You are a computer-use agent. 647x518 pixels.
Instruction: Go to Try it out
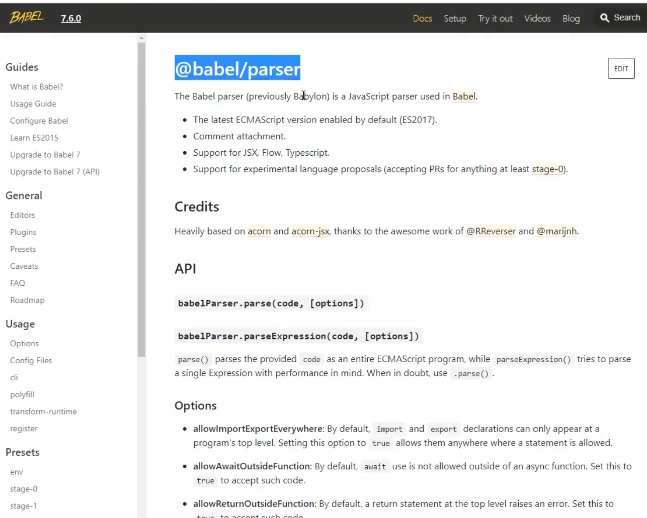(495, 19)
